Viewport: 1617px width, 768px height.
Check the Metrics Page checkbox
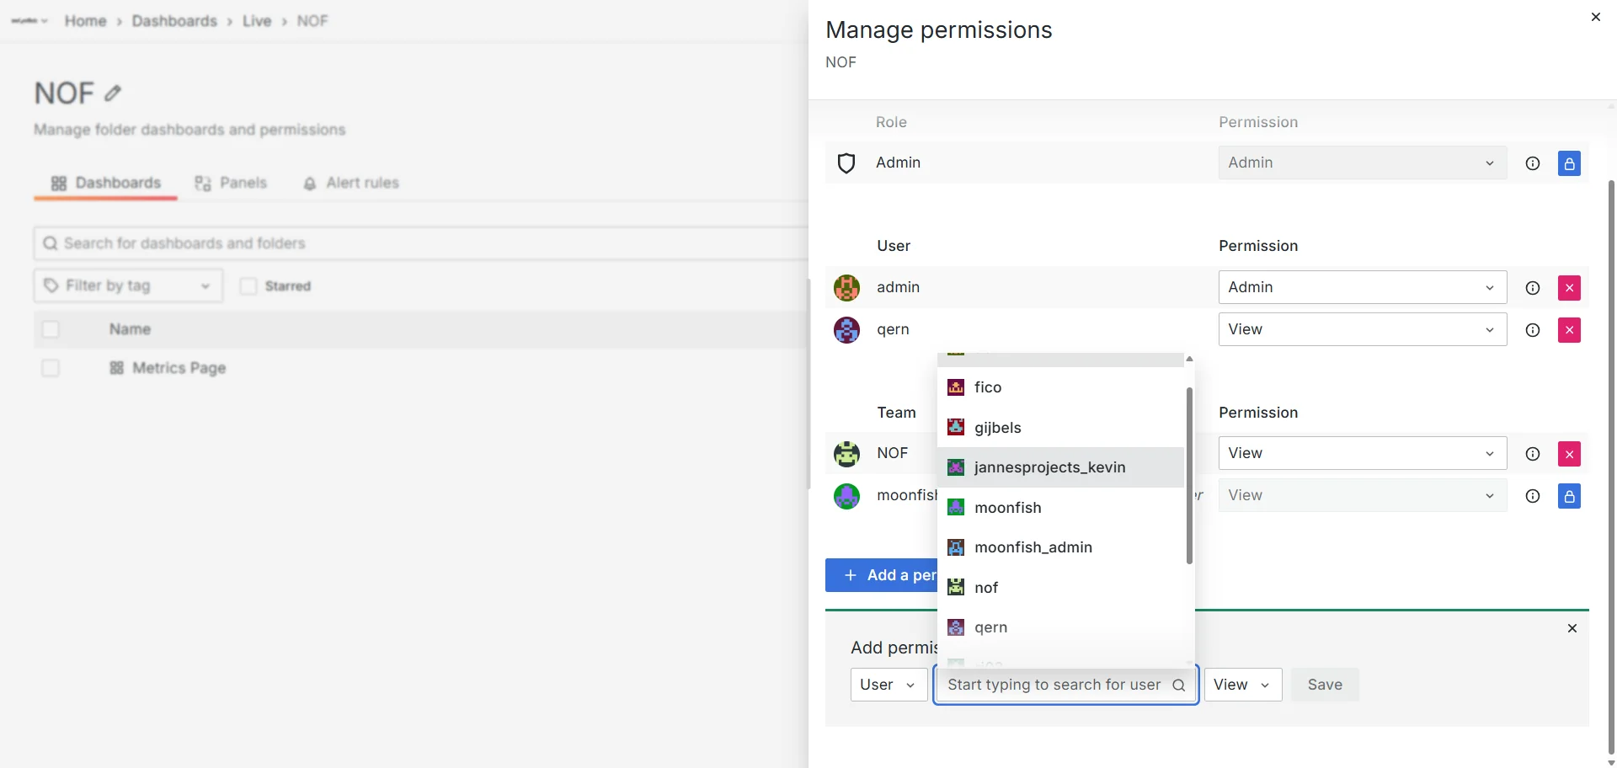[51, 368]
